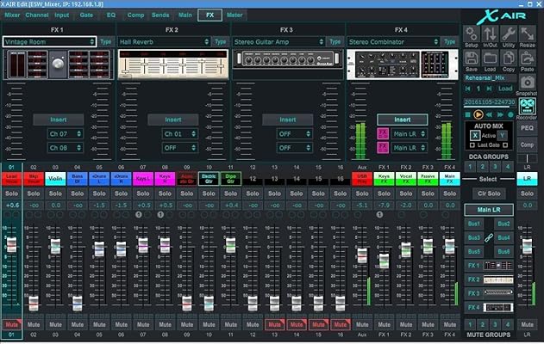
Task: Toggle Solo on the Violin channel
Action: click(x=55, y=193)
